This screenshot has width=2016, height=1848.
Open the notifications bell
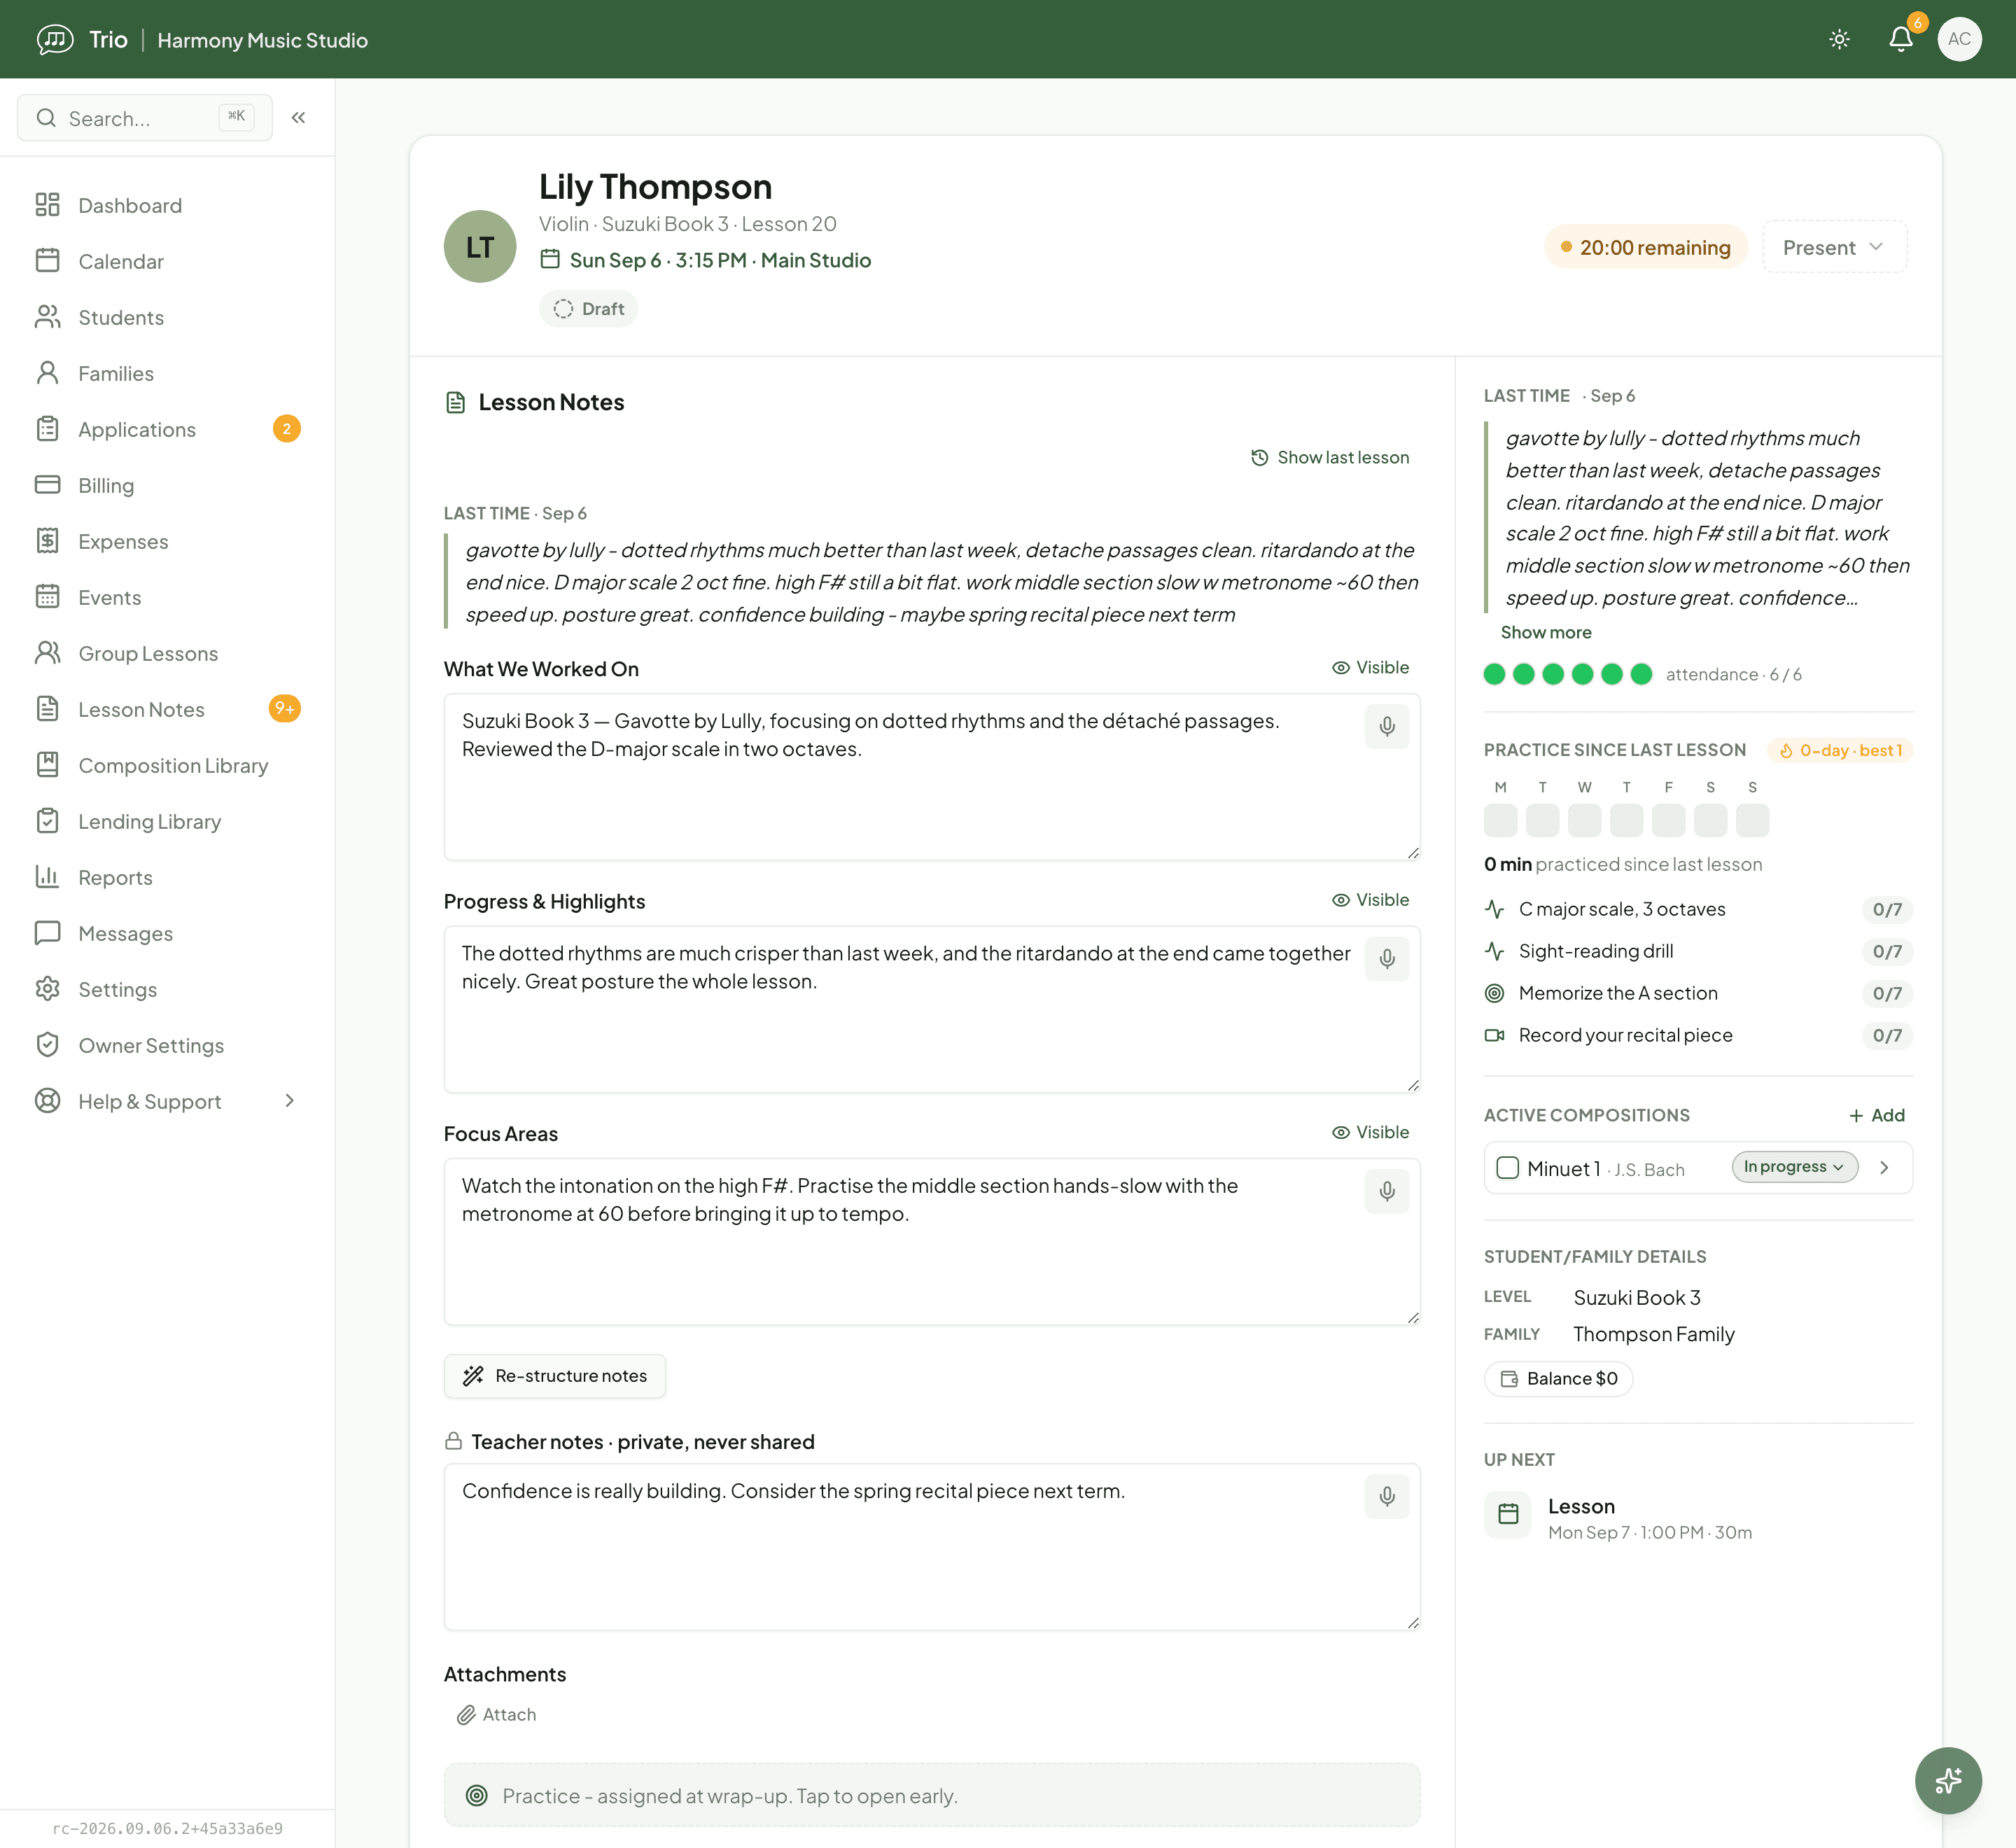(x=1900, y=39)
